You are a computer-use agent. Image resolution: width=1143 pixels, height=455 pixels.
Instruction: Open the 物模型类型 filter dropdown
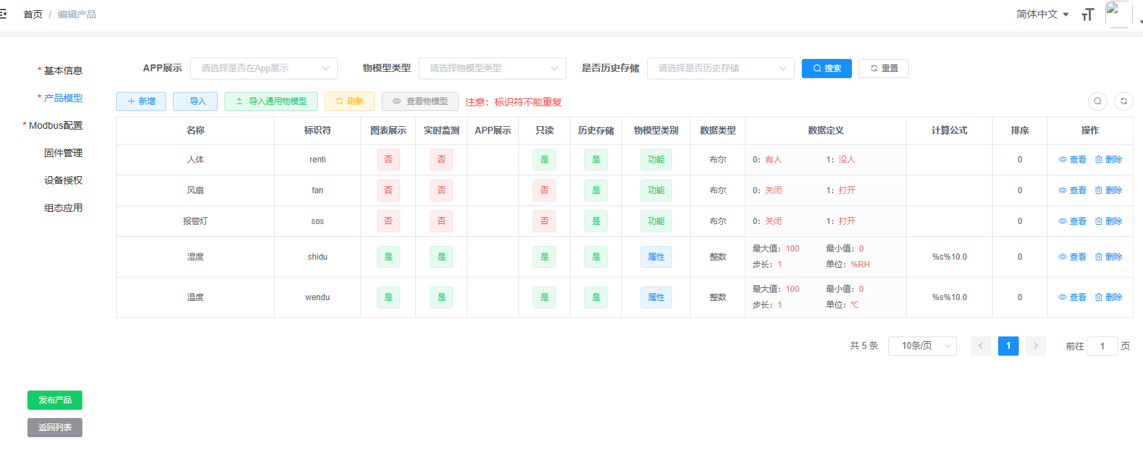[492, 69]
